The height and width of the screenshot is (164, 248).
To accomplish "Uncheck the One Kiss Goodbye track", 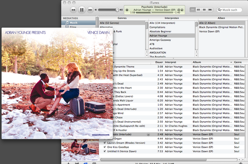I will coord(104,147).
